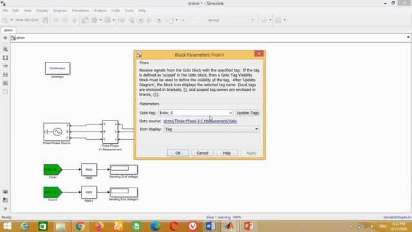This screenshot has height=232, width=412.
Task: Click the Step Forward simulation icon
Action: coord(149,20)
